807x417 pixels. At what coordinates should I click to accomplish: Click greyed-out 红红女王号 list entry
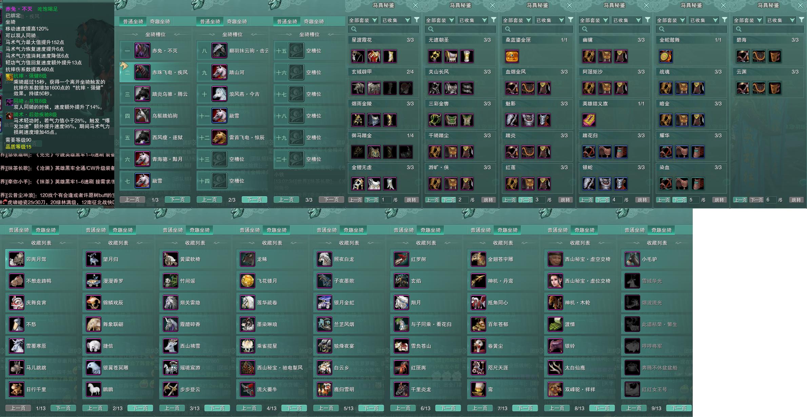[x=656, y=390]
